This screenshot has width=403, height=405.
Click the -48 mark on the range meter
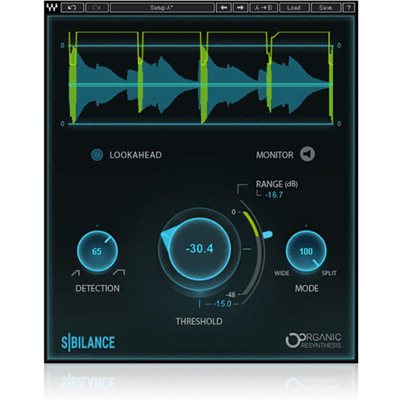coord(231,295)
